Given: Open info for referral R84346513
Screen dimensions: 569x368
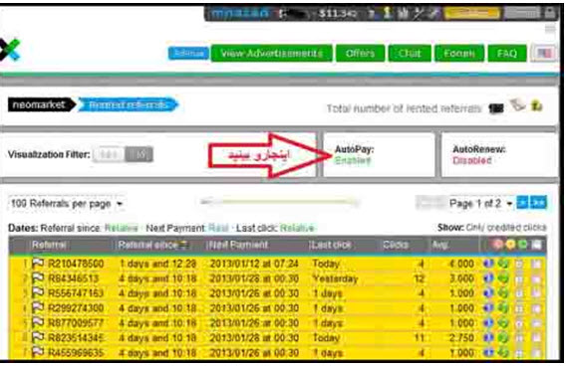Looking at the screenshot, I should point(488,278).
